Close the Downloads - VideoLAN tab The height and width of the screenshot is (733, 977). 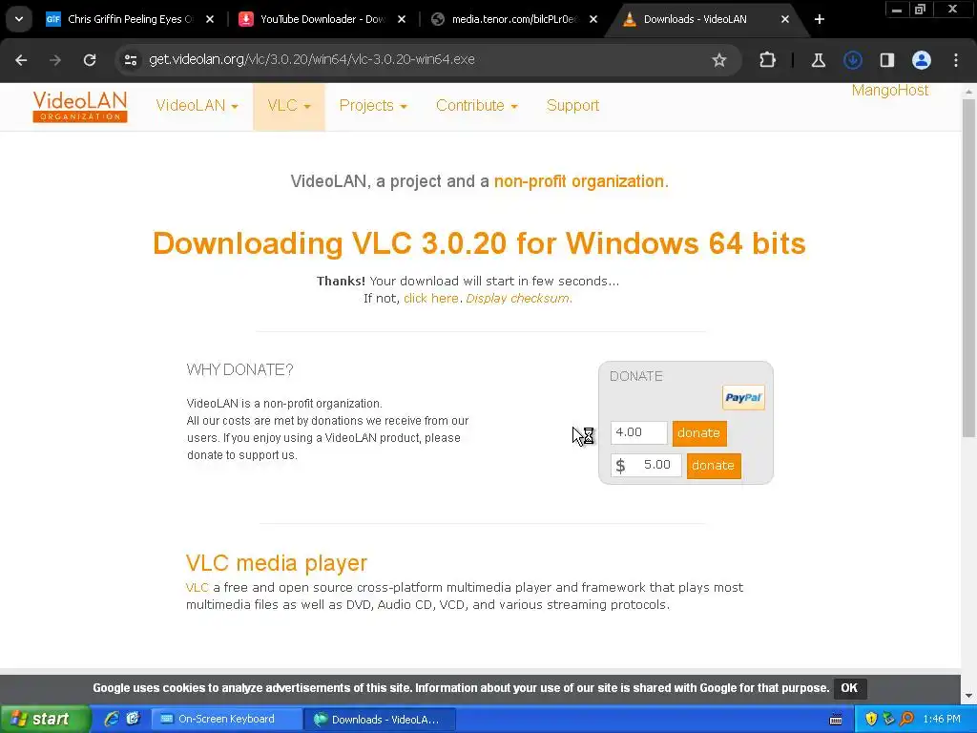click(785, 19)
